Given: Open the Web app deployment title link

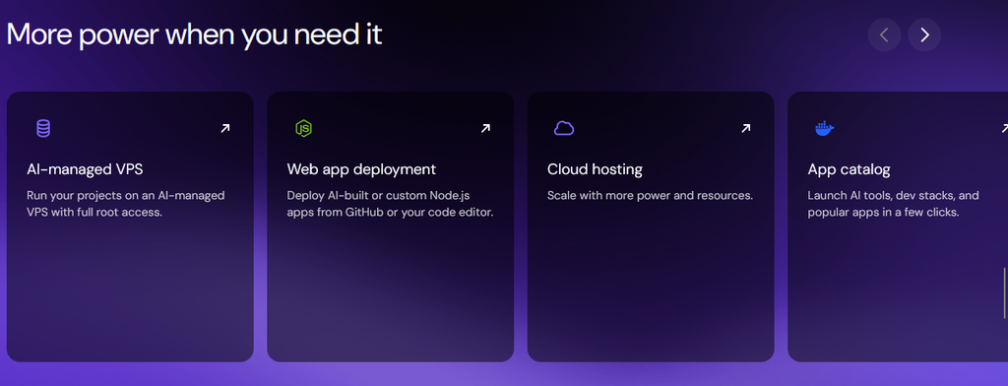Looking at the screenshot, I should [x=361, y=169].
